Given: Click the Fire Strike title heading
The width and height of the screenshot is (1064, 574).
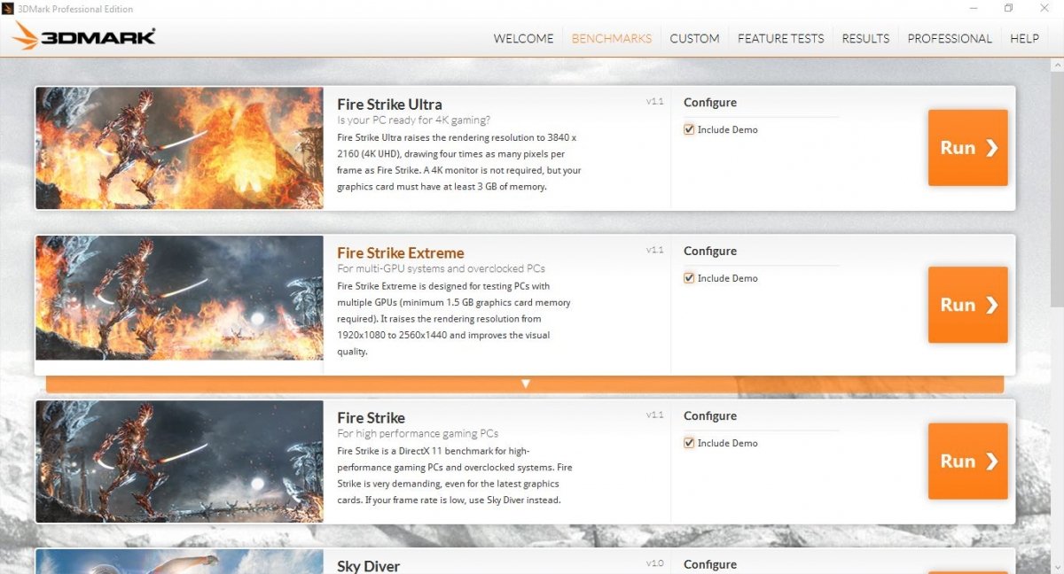Looking at the screenshot, I should 371,417.
